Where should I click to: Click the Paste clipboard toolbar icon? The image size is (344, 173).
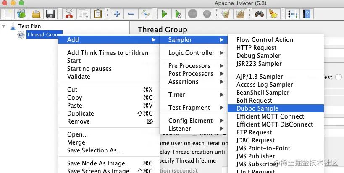[x=97, y=14]
